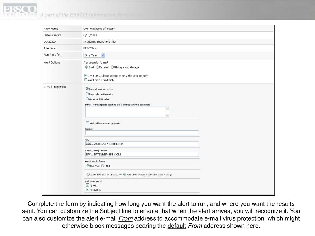Select the Detailed results format
315x236 pixels.
pyautogui.click(x=97, y=67)
